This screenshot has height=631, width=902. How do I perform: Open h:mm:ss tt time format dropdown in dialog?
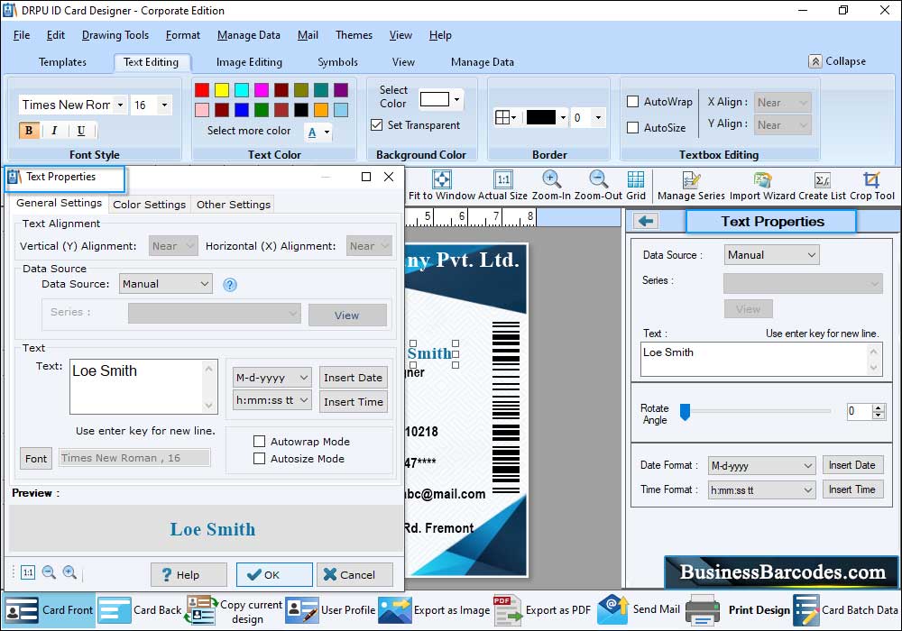pos(272,400)
